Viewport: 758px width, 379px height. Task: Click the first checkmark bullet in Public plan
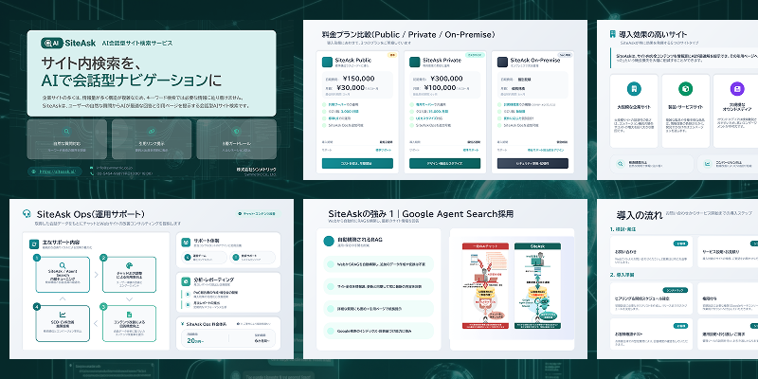[323, 104]
